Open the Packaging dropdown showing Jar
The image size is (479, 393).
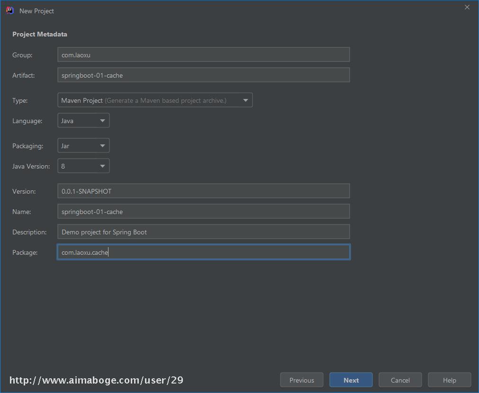(83, 146)
